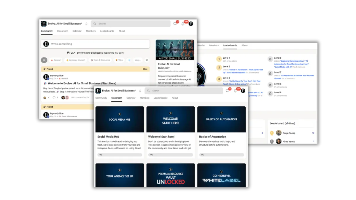
Task: Click Search field in Classroom window
Action: (x=184, y=91)
